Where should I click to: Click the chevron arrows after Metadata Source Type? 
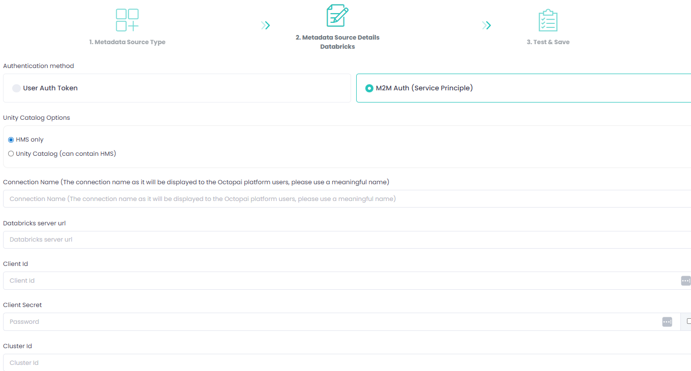pyautogui.click(x=265, y=24)
